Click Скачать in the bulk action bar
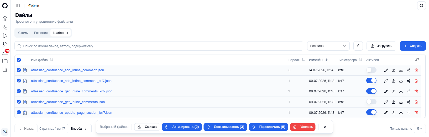The width and height of the screenshot is (429, 137). pos(147,127)
